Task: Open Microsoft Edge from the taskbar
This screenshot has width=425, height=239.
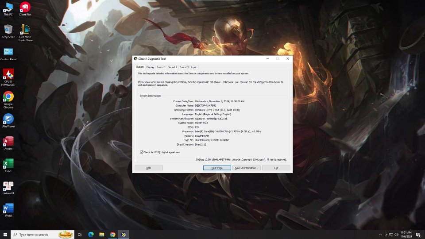Action: 91,235
